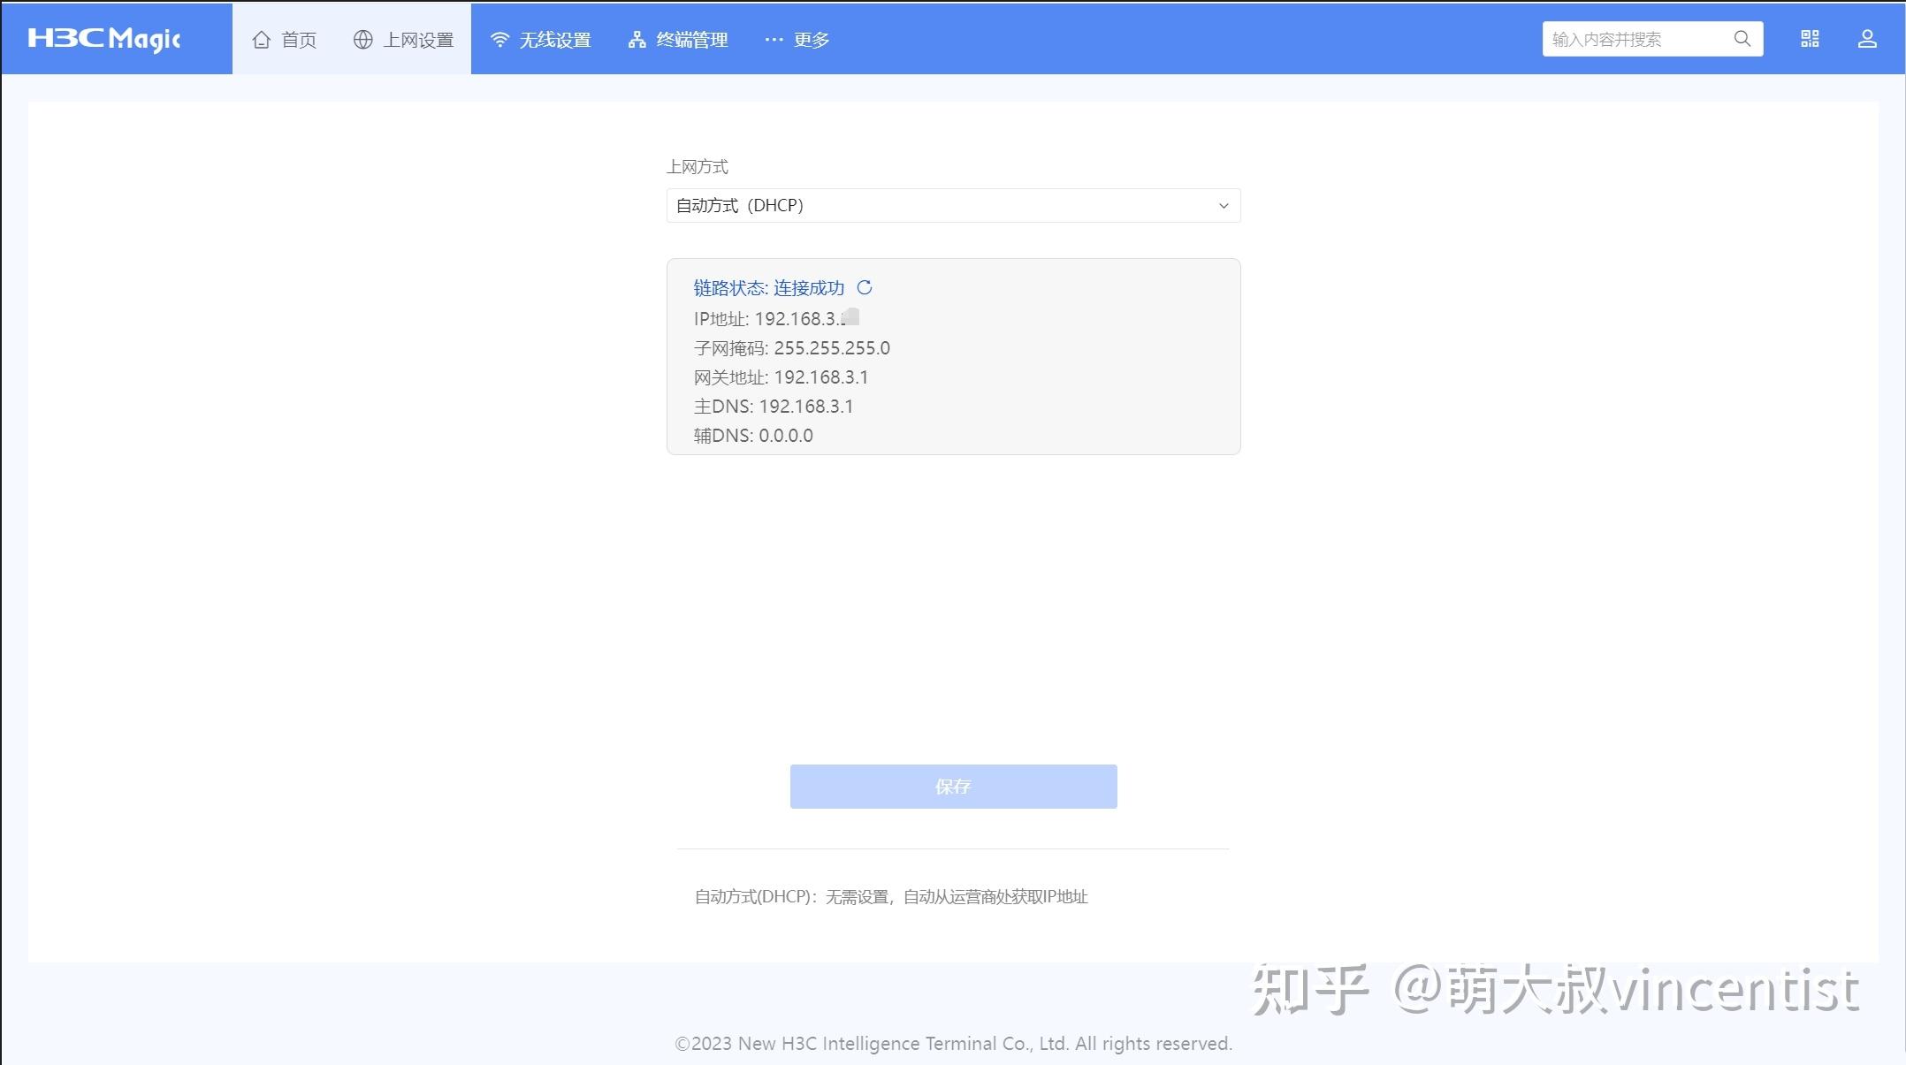Select the 无线设置 Wi-Fi icon
The height and width of the screenshot is (1065, 1906).
[x=499, y=38]
